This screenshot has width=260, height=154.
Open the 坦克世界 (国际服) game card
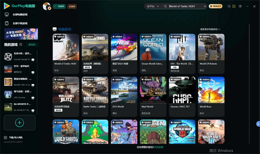[x=95, y=54]
